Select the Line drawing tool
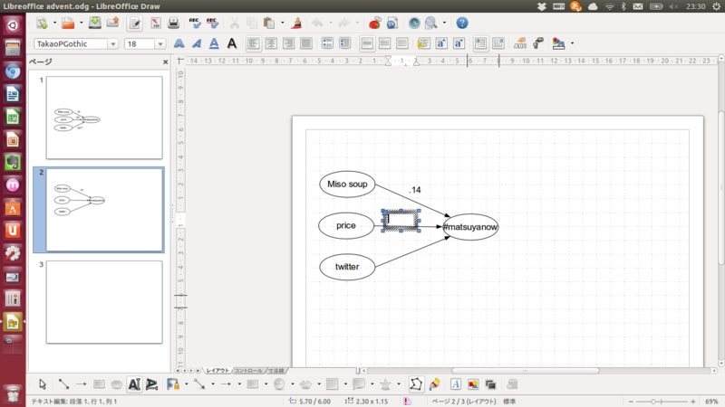 63,383
